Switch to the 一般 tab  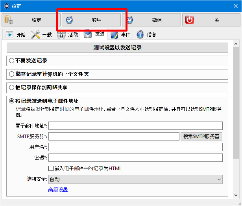(x=41, y=34)
